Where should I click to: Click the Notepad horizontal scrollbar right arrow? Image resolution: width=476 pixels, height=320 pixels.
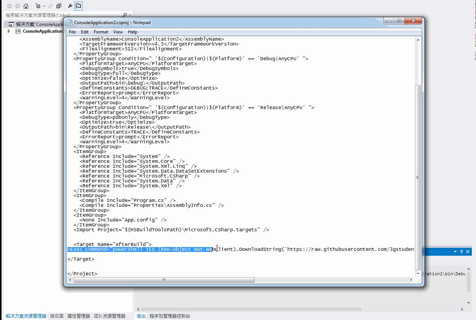pos(412,280)
